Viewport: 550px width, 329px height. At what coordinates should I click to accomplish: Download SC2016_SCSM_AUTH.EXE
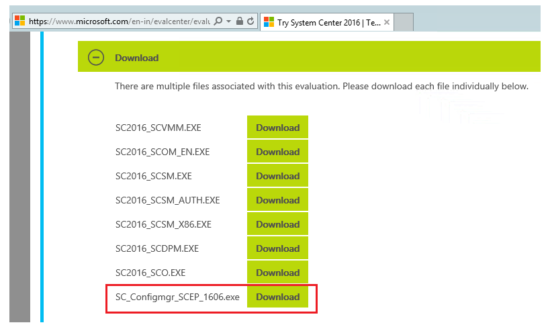[x=278, y=200]
